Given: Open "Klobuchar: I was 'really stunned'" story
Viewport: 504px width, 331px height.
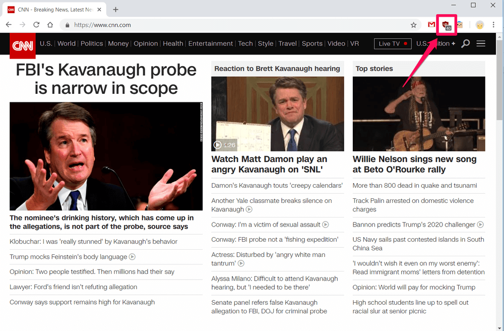Looking at the screenshot, I should (x=94, y=242).
